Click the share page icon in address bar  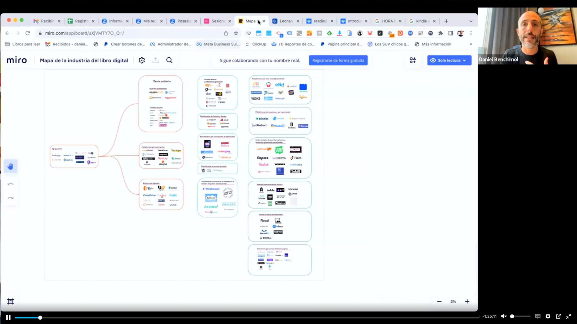click(226, 33)
